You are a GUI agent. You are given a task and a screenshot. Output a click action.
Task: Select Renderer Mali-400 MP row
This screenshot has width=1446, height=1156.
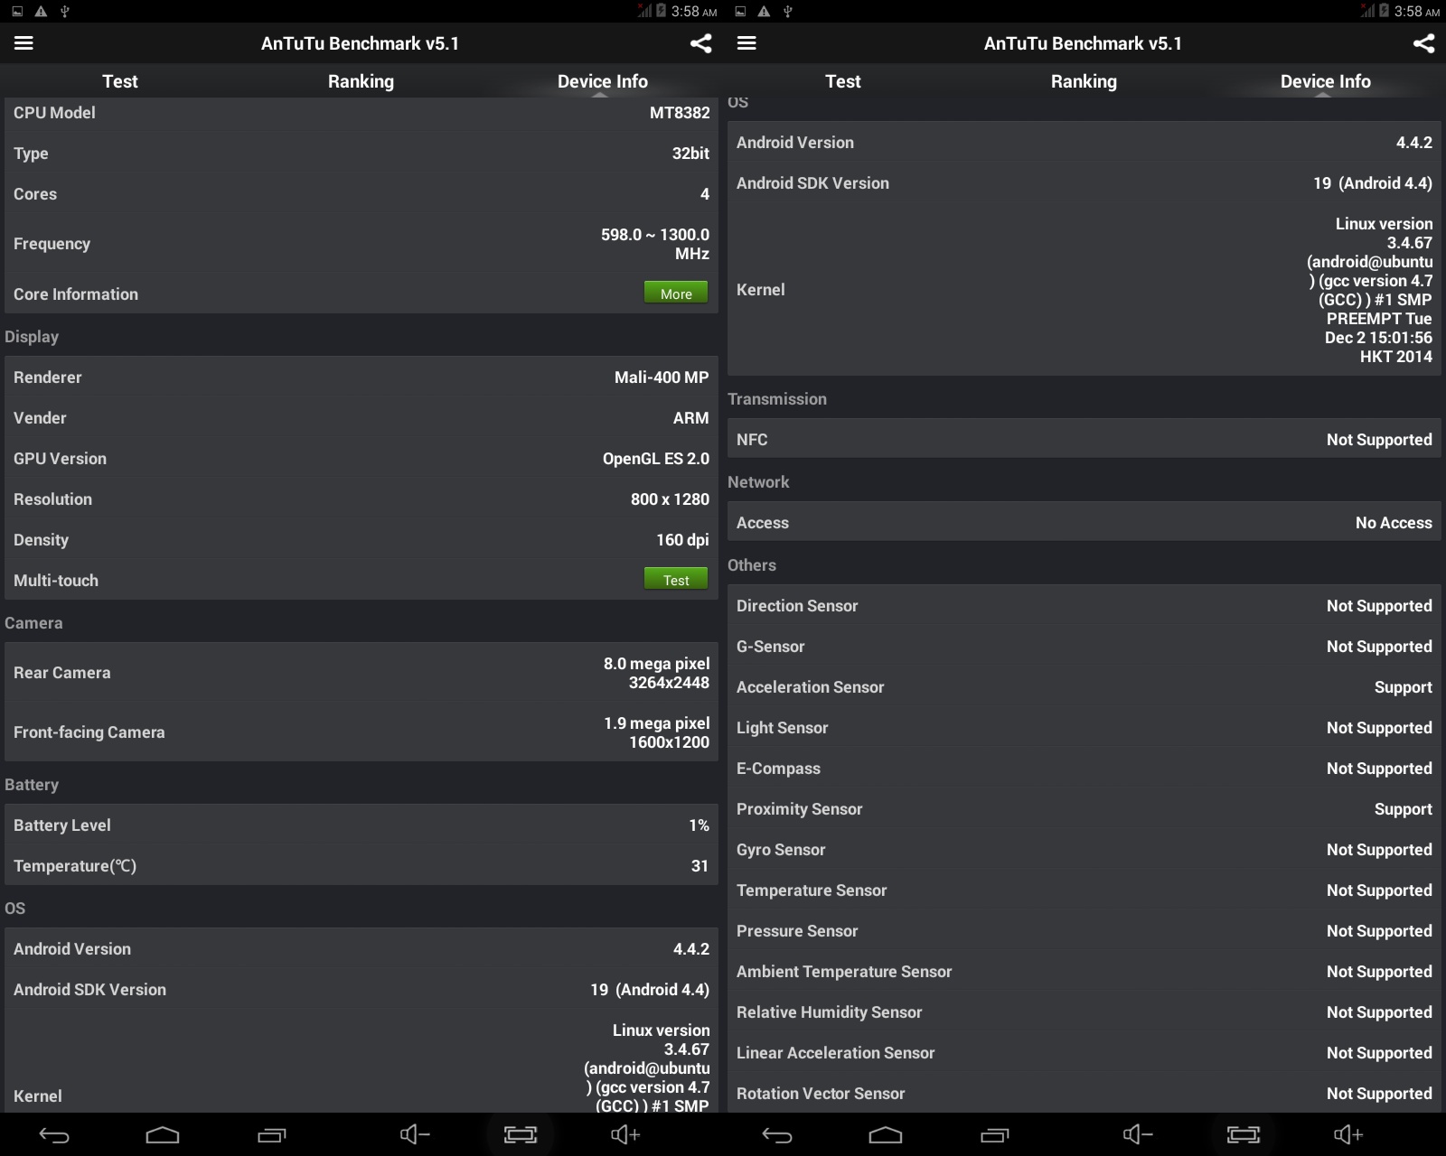361,378
